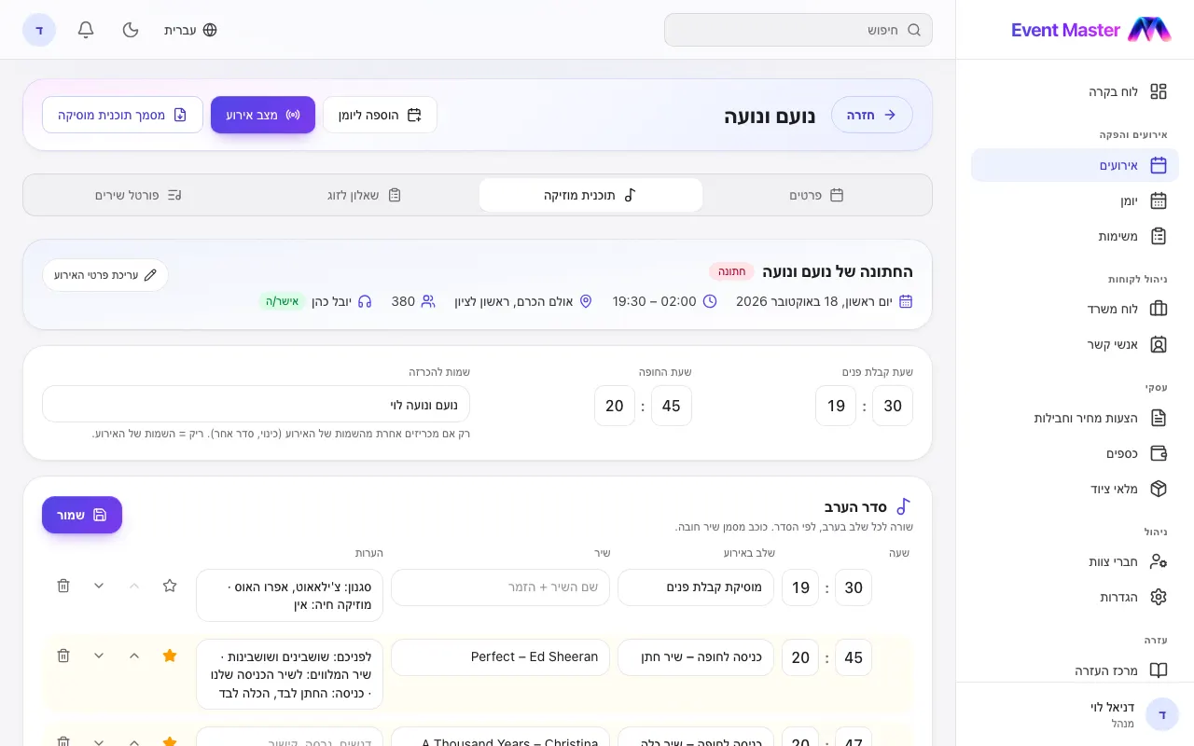This screenshot has height=746, width=1194.
Task: Click the מסמך תוכנית מוסיקה download button
Action: click(122, 115)
